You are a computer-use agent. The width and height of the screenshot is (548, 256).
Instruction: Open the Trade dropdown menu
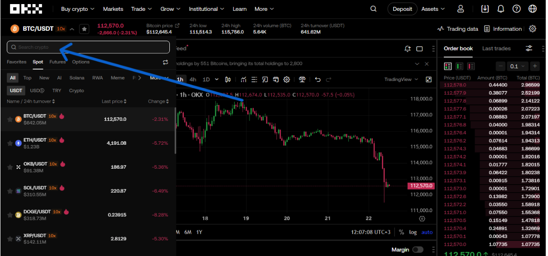click(141, 9)
